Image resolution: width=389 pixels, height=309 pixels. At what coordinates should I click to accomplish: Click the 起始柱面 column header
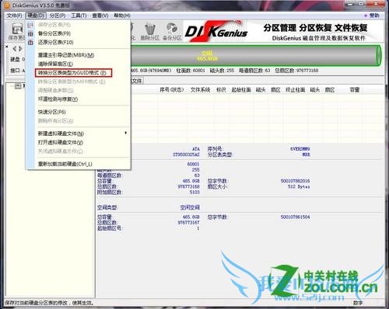click(241, 90)
